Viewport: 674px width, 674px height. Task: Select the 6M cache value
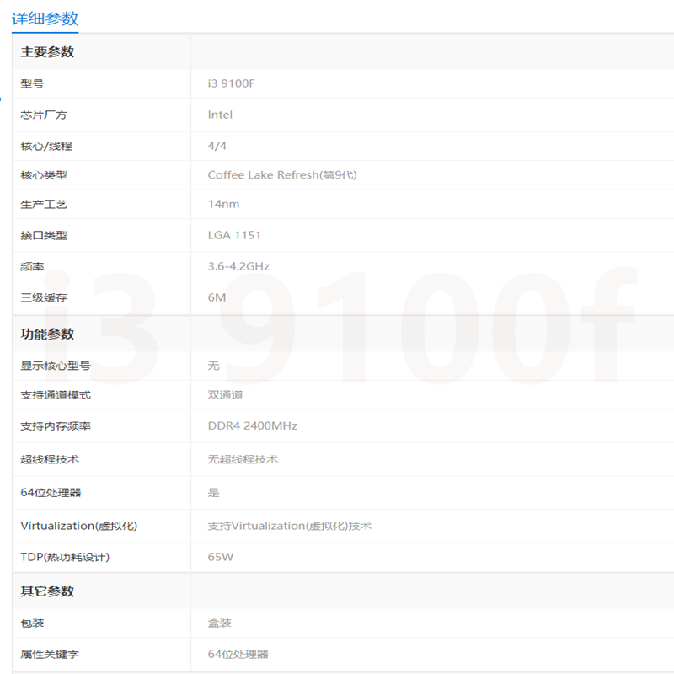pyautogui.click(x=217, y=297)
